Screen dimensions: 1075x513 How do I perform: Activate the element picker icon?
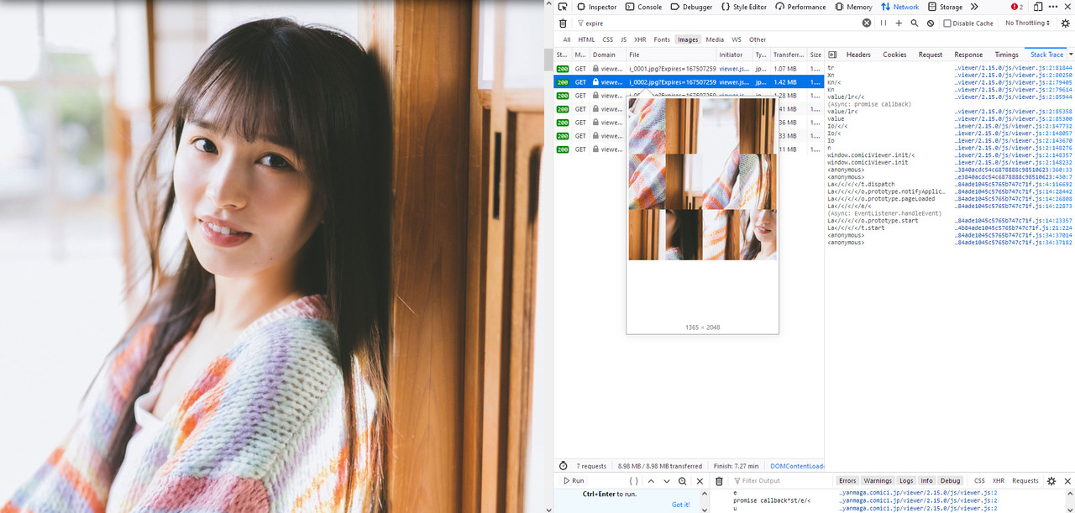pyautogui.click(x=563, y=7)
